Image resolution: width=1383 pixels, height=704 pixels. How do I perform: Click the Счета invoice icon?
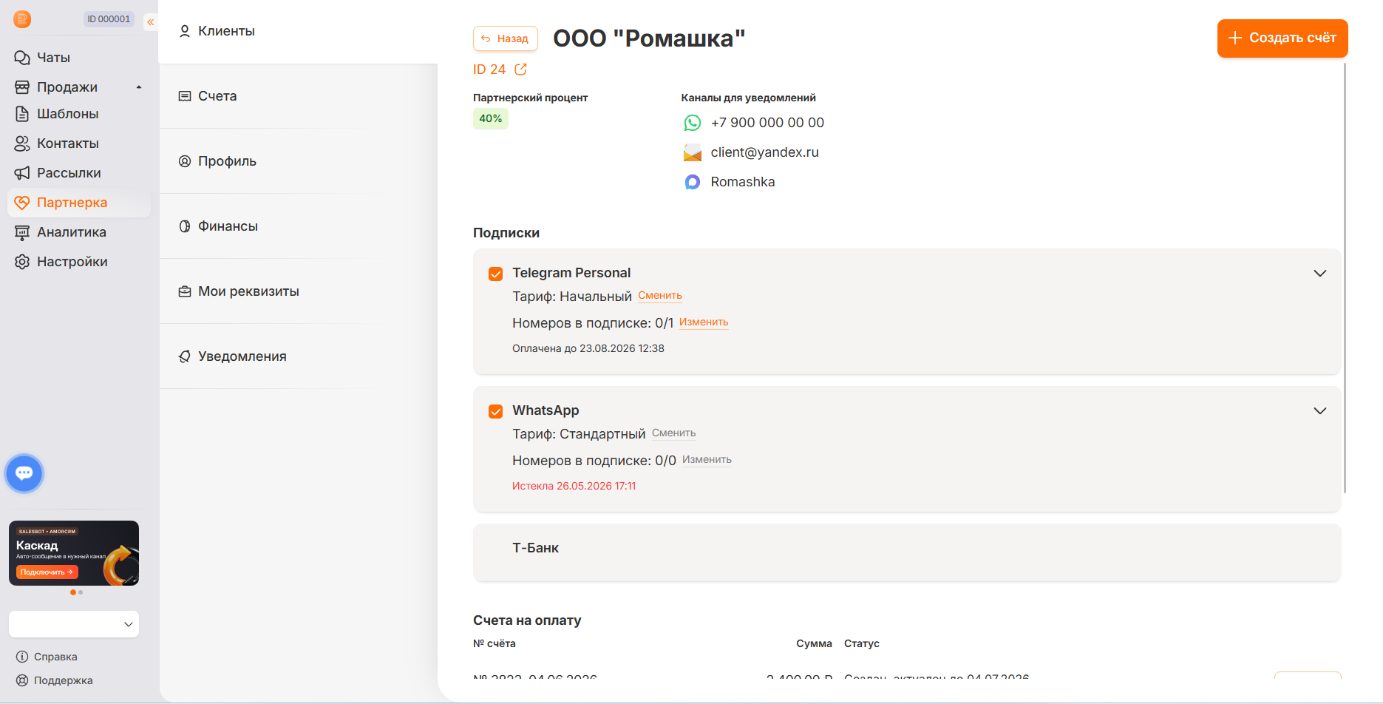(x=185, y=96)
